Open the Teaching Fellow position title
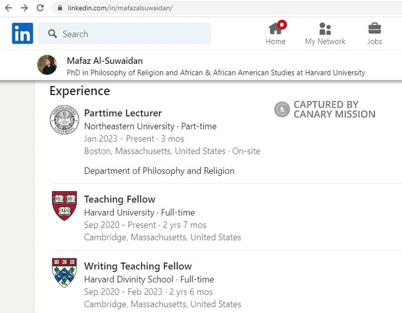This screenshot has width=402, height=313. pos(120,199)
